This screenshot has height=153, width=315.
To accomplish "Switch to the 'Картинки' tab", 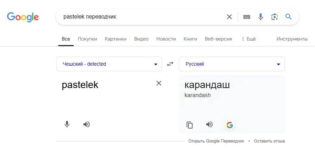I will coord(115,39).
